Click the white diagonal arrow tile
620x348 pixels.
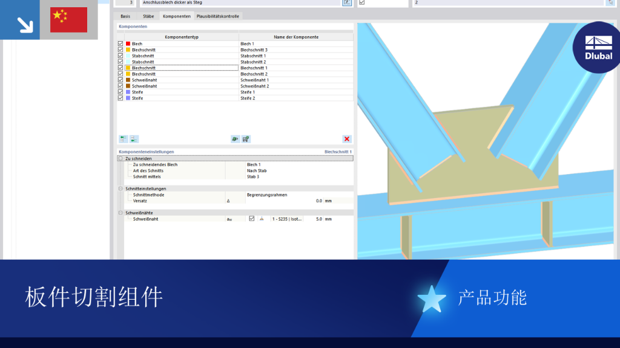(20, 20)
